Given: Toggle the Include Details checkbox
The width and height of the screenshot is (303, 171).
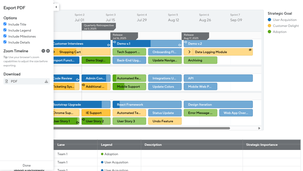Looking at the screenshot, I should [x=5, y=42].
